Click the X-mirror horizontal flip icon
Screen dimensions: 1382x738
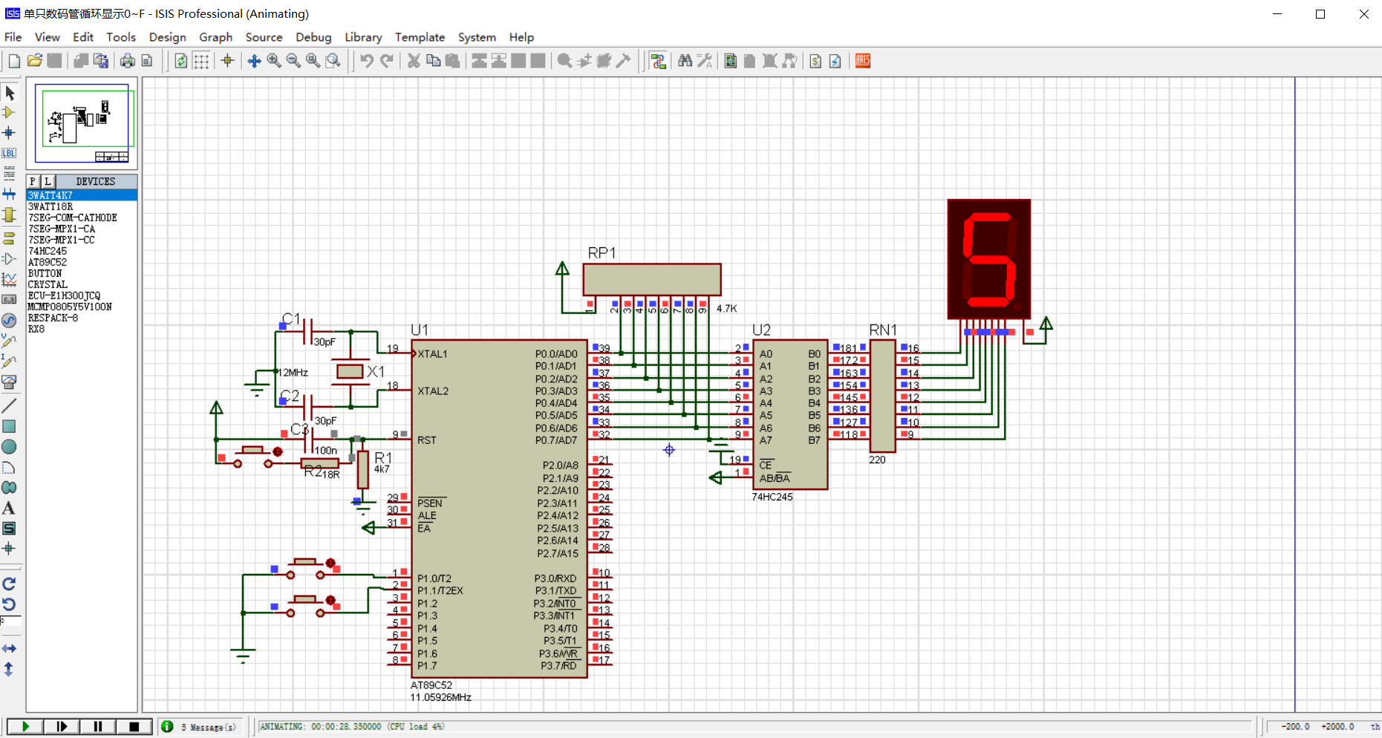point(9,648)
